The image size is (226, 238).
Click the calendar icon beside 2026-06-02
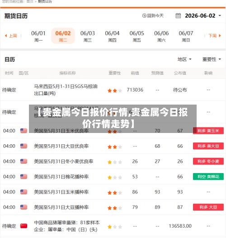178,16
